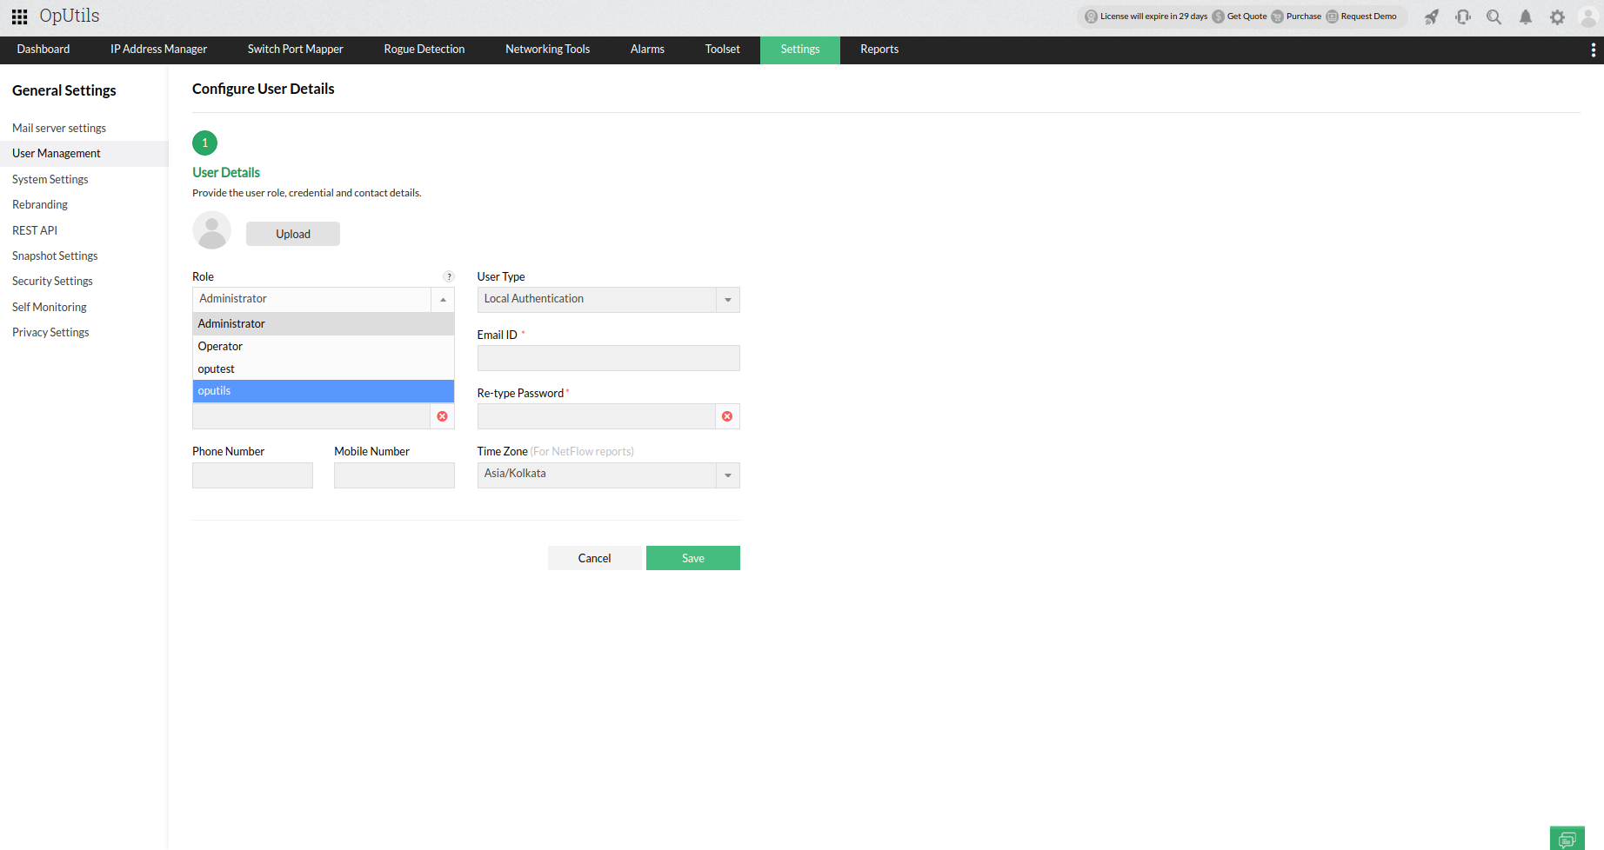The image size is (1604, 850).
Task: Click the three-dot more menu icon
Action: click(x=1593, y=50)
